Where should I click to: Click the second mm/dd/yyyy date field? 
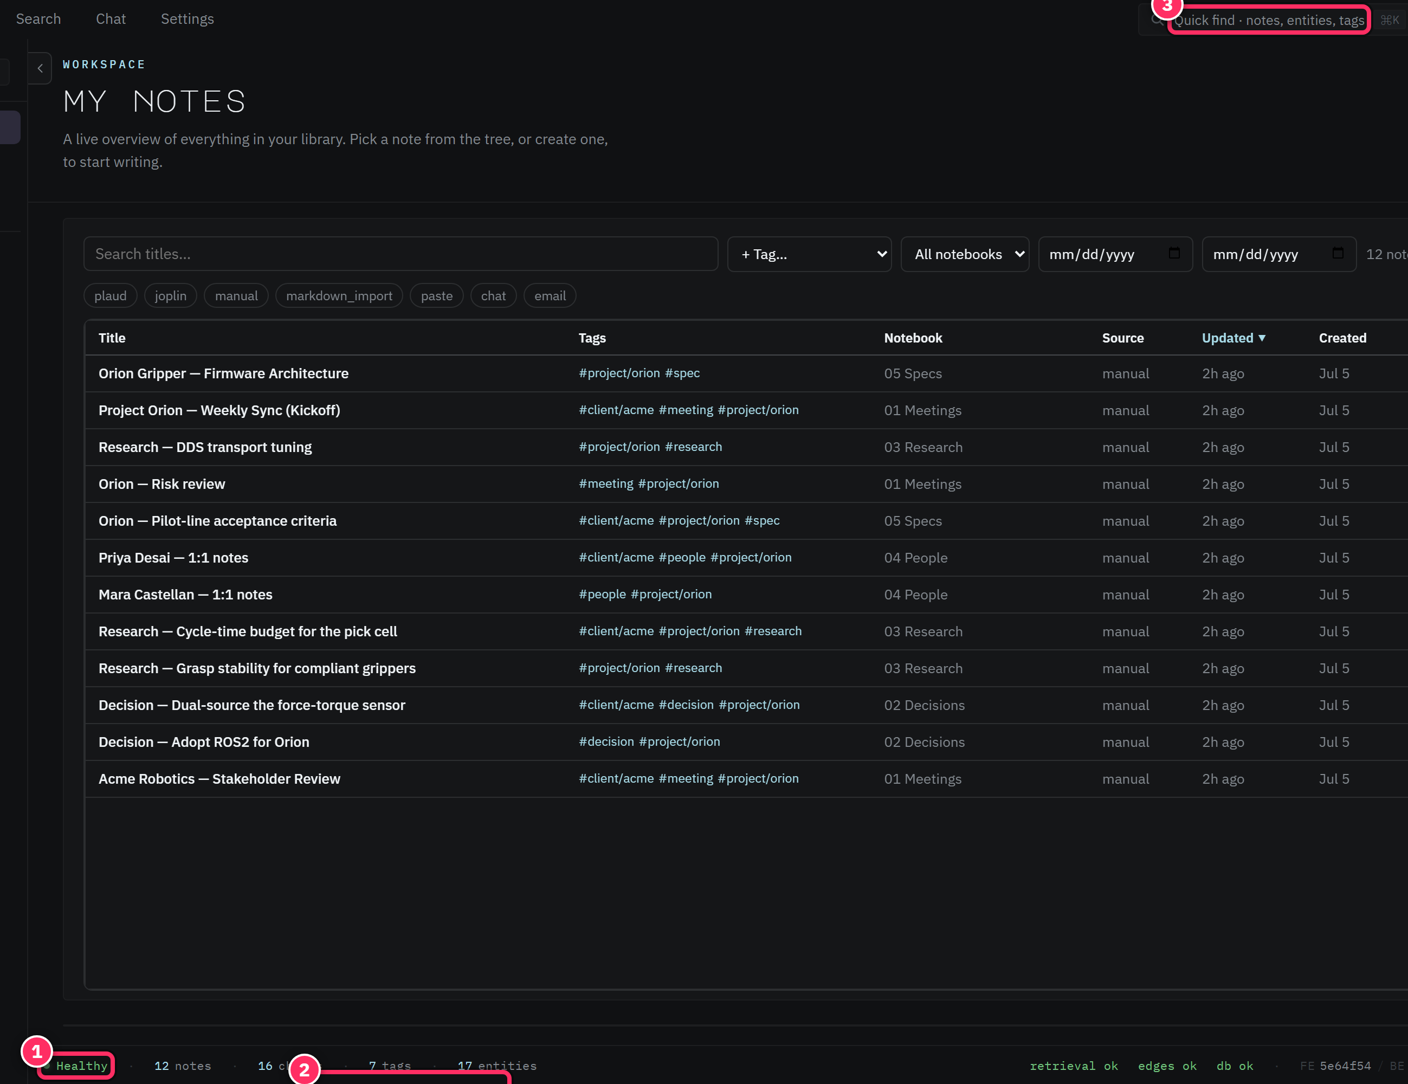click(x=1279, y=254)
